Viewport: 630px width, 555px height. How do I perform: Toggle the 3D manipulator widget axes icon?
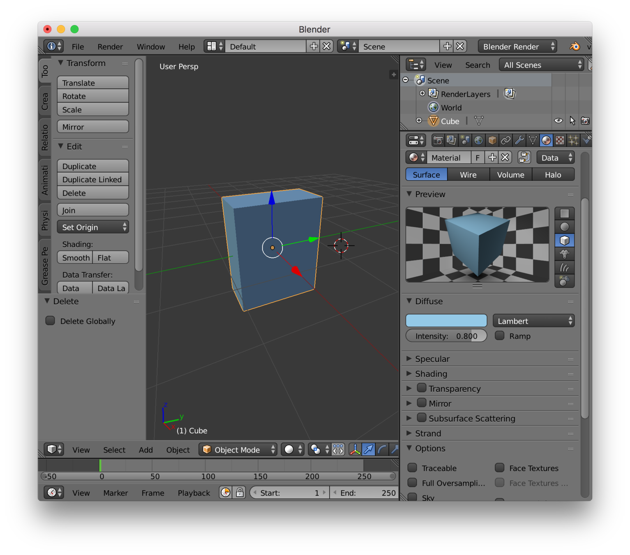(x=355, y=450)
